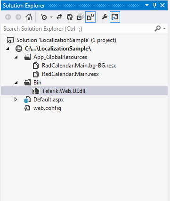This screenshot has width=170, height=201.
Task: Click the Telerik.Web.UI.dll assembly icon
Action: 36,91
